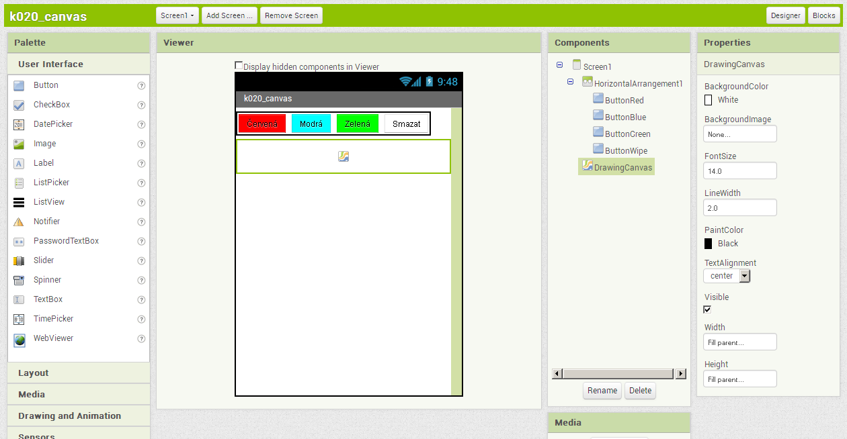The width and height of the screenshot is (847, 439).
Task: Click the green Zelená button in viewer
Action: pyautogui.click(x=358, y=124)
